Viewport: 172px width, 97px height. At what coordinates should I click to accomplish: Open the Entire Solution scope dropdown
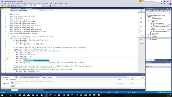[8, 77]
